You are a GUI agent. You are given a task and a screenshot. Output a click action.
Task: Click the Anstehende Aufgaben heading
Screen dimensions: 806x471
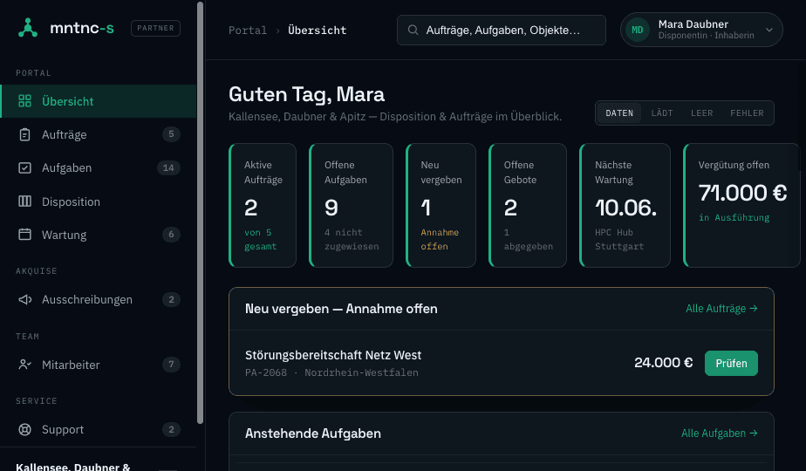tap(313, 433)
